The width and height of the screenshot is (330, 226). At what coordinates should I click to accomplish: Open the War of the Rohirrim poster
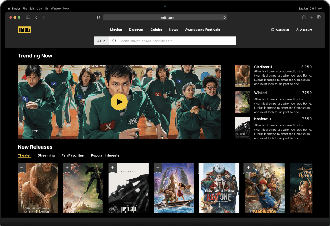pyautogui.click(x=301, y=188)
